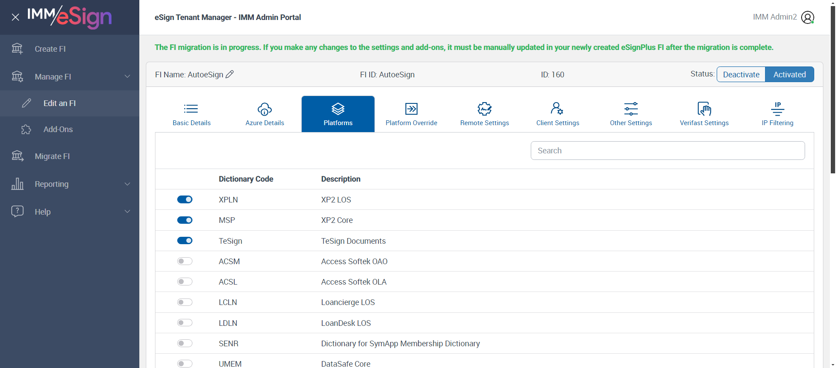Click the IP Filtering icon
Screen dimensions: 836x368
coord(778,109)
